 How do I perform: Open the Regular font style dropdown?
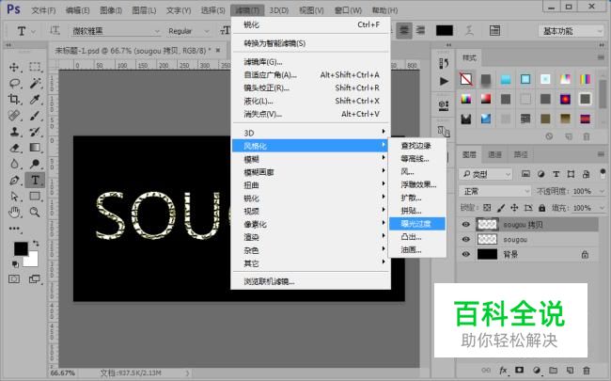click(189, 31)
